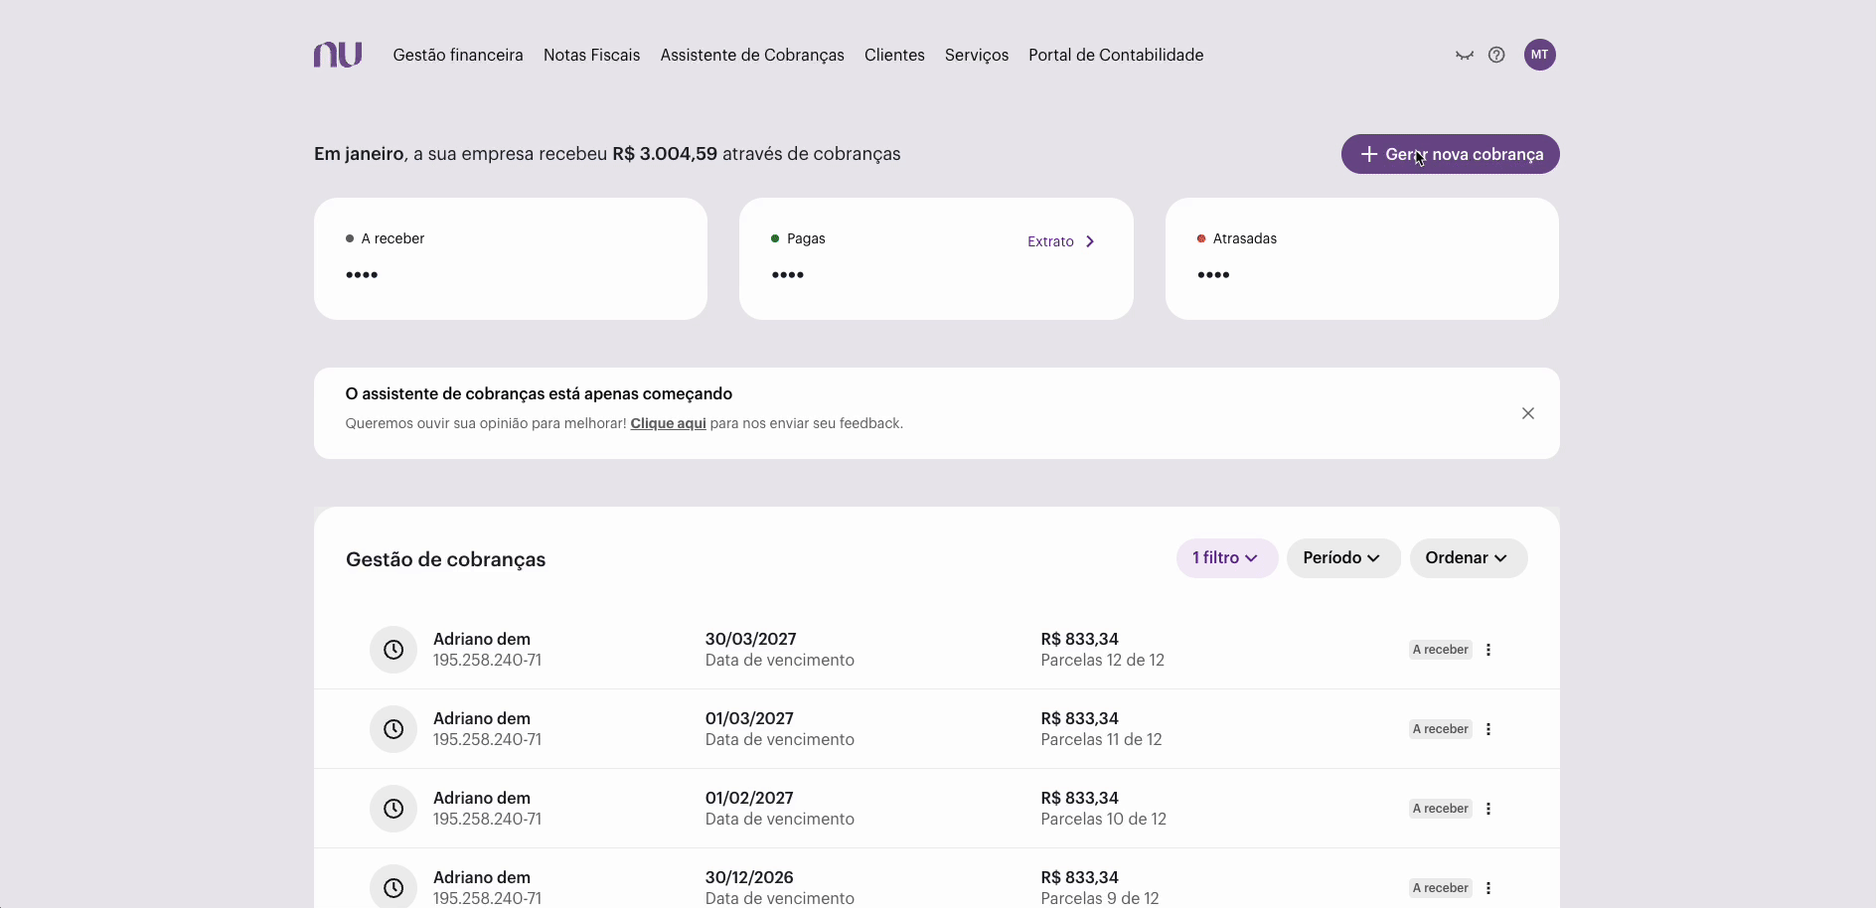Open the Extrato link in Pagas card
Screen dimensions: 1876x908
click(x=1061, y=241)
